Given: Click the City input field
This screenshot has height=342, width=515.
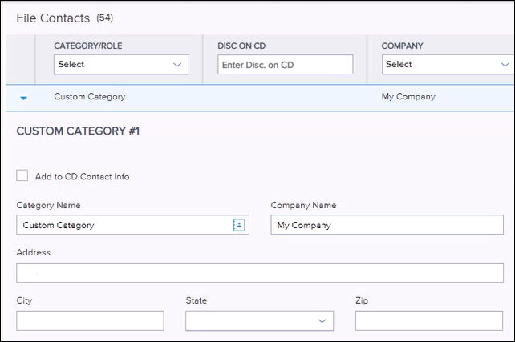Looking at the screenshot, I should (x=90, y=320).
